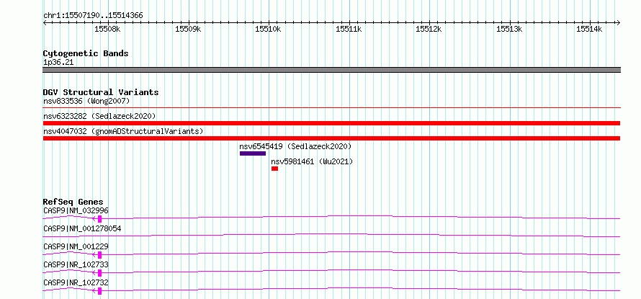Click the 1p36.21 band label

pyautogui.click(x=58, y=63)
